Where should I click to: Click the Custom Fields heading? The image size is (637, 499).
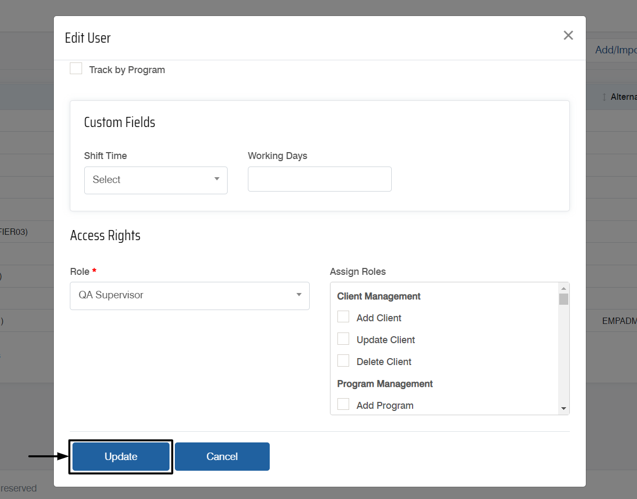[119, 122]
